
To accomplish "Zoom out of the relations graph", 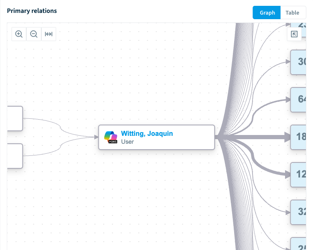I will [34, 34].
